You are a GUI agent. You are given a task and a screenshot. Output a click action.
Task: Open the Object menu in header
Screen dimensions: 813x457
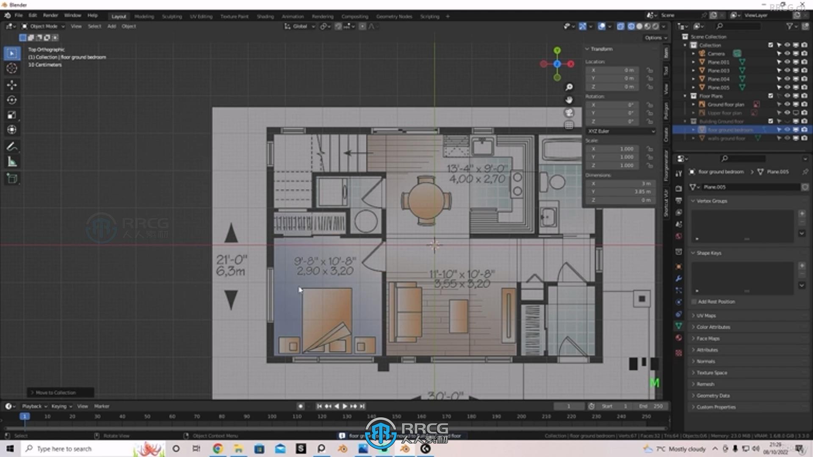click(128, 26)
